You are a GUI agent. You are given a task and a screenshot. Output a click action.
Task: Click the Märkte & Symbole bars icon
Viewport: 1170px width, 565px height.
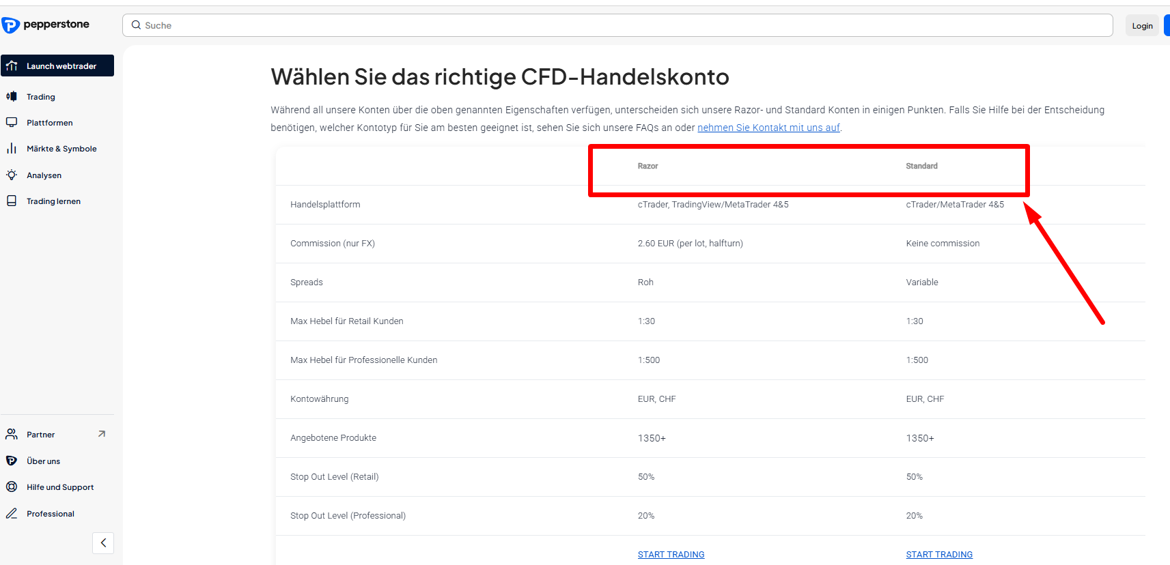[x=12, y=148]
